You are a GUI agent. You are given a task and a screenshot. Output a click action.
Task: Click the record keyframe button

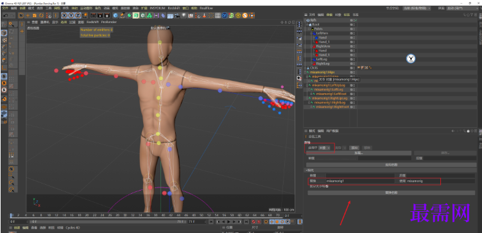(254, 221)
